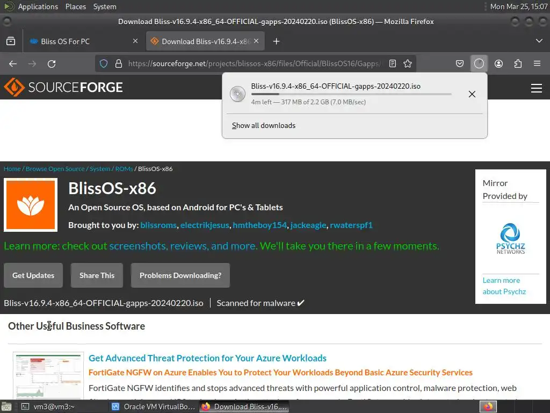Image resolution: width=550 pixels, height=413 pixels.
Task: Toggle reader view icon in address bar
Action: coord(393,63)
